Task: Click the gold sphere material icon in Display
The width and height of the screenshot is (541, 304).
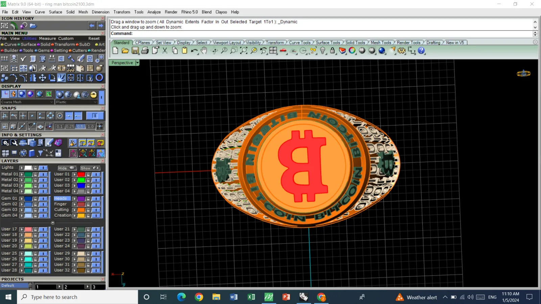Action: (x=94, y=95)
